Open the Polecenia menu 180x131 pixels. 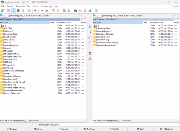[21, 6]
